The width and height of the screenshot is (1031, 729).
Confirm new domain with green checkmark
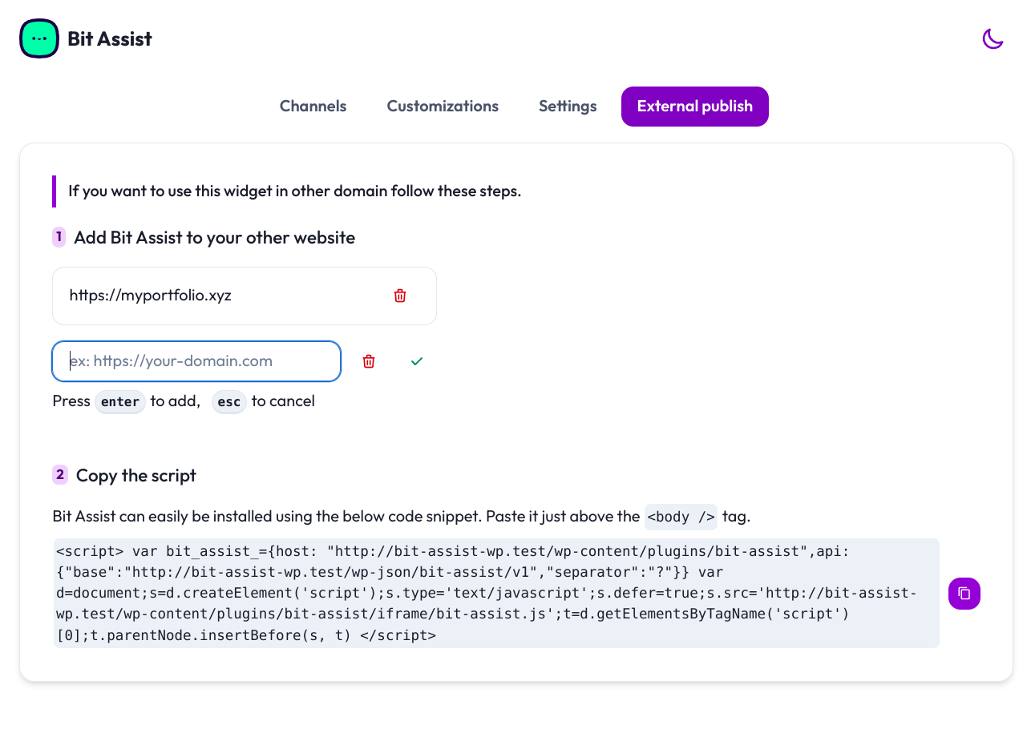[417, 361]
